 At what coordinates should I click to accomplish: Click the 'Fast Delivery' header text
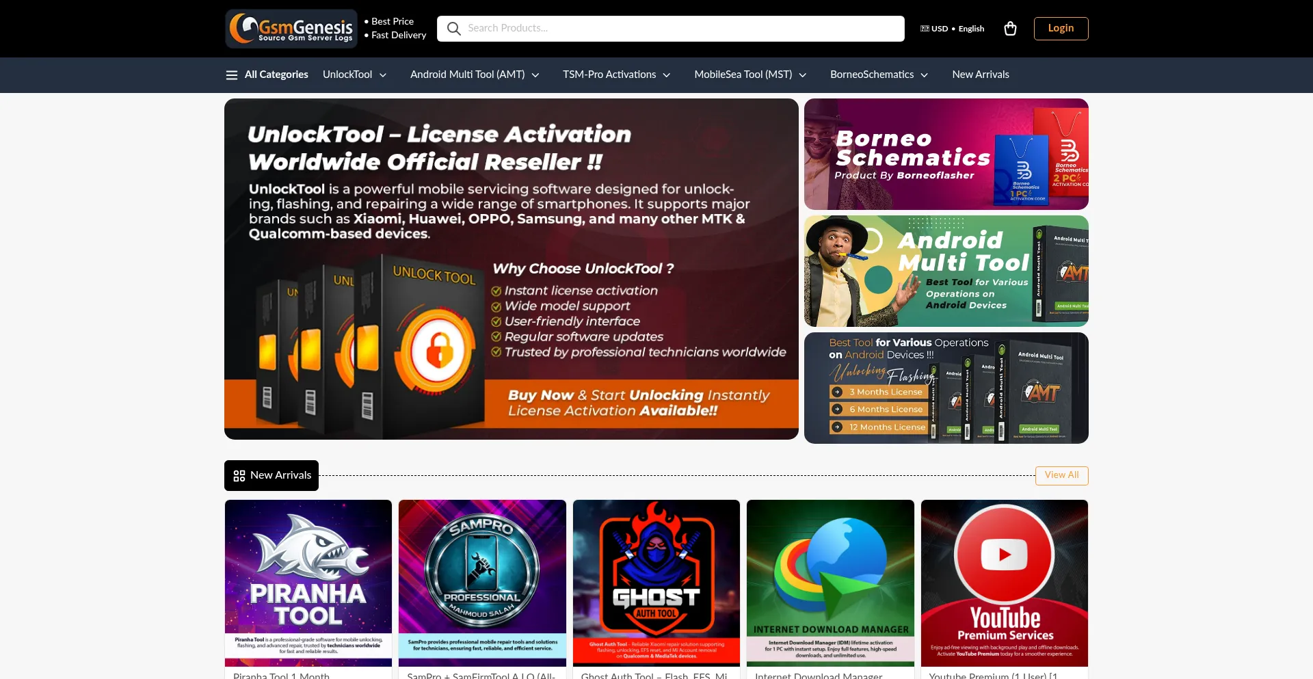click(399, 36)
